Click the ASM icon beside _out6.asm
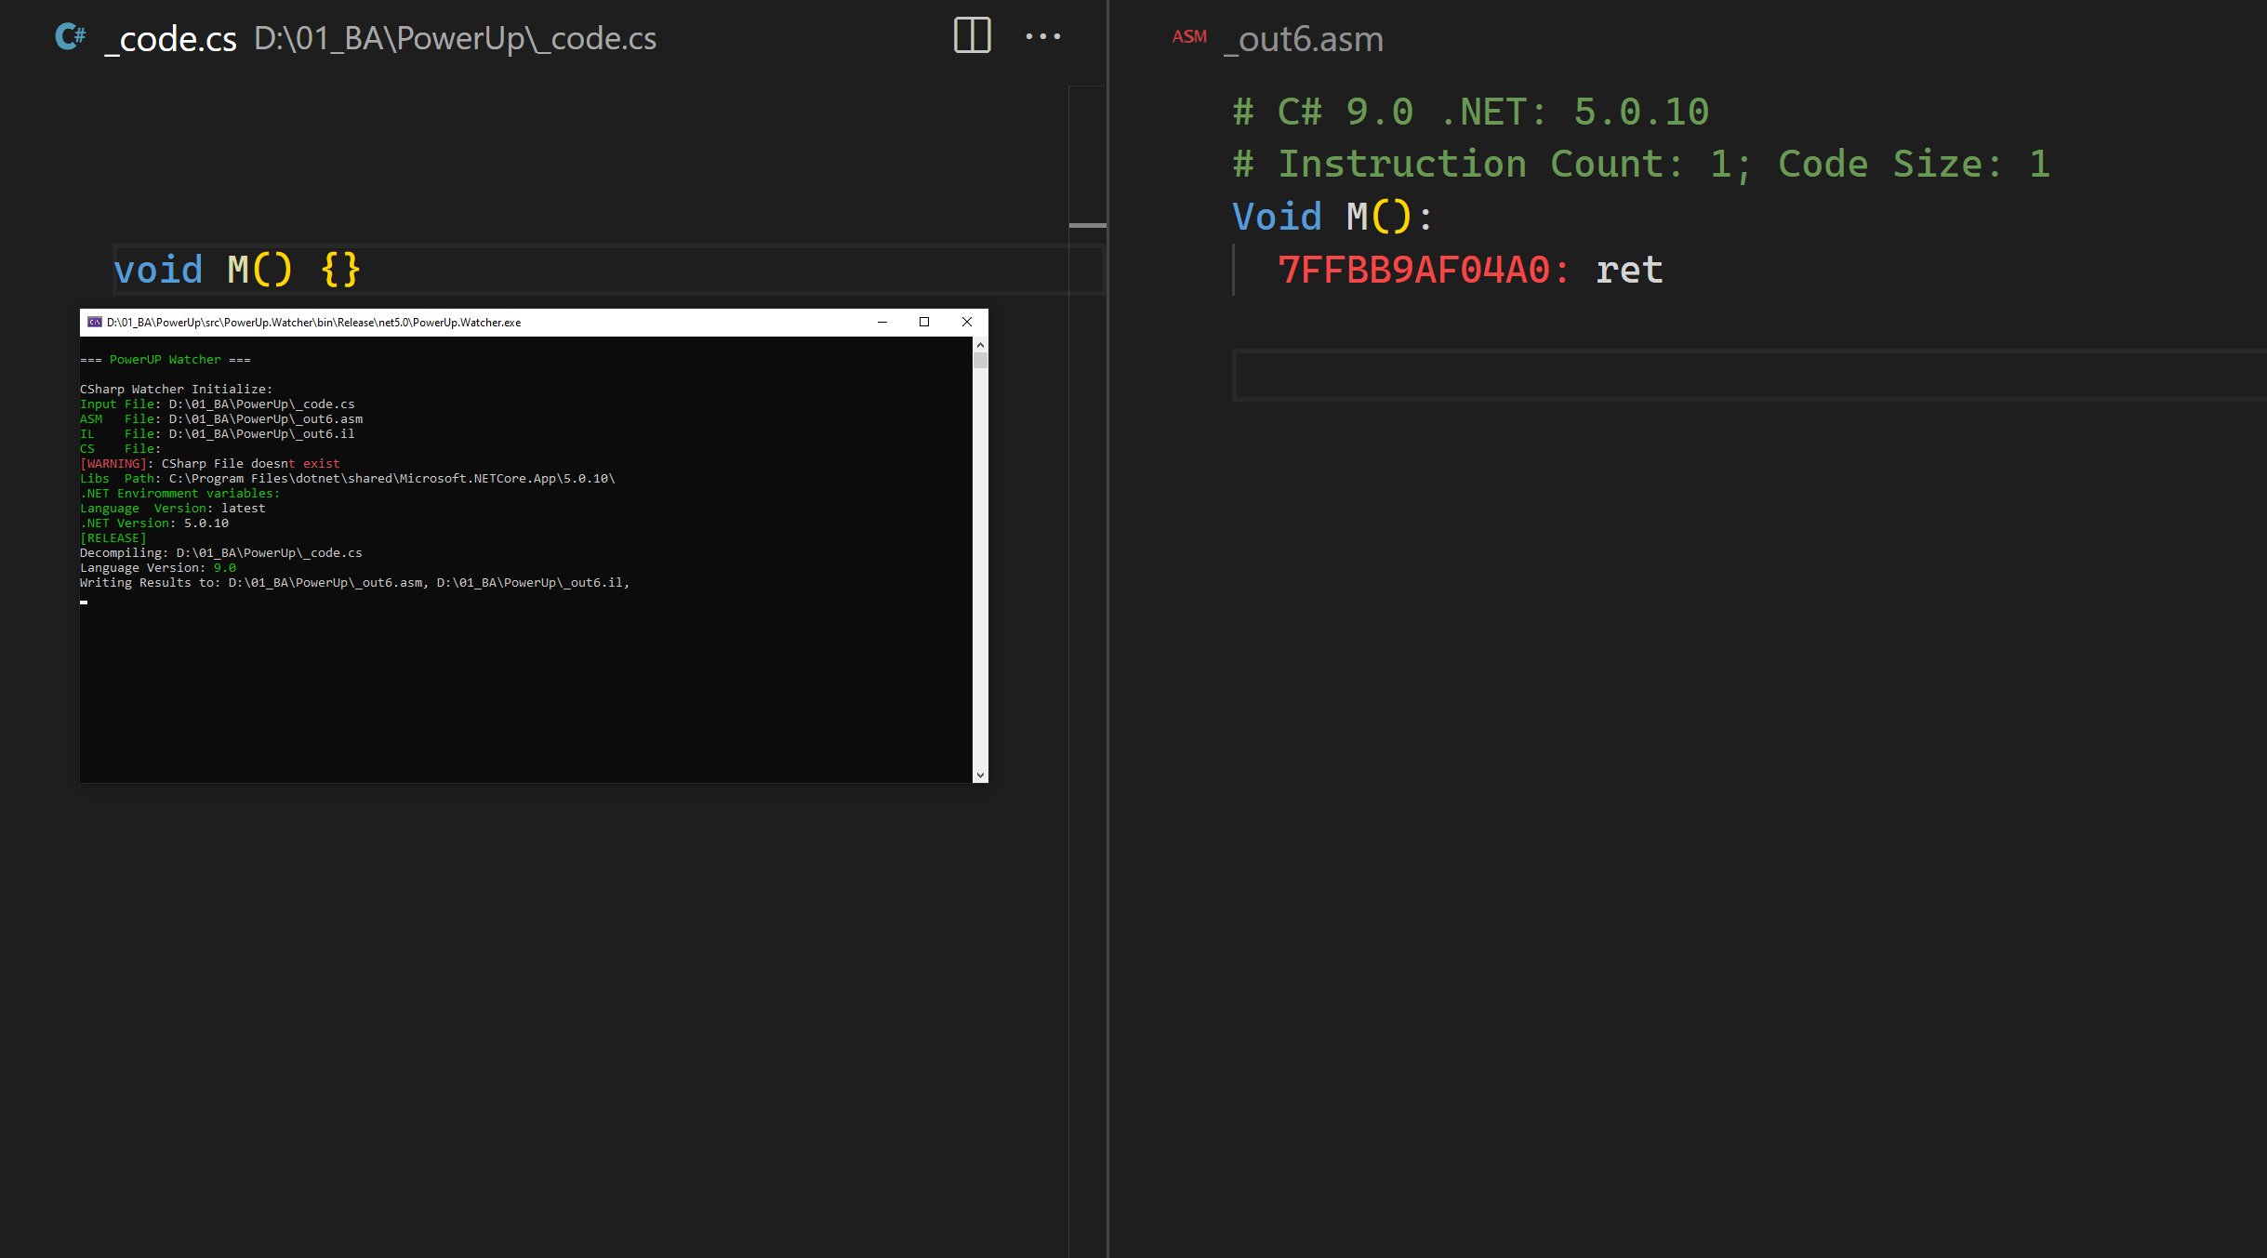The image size is (2267, 1258). tap(1190, 36)
